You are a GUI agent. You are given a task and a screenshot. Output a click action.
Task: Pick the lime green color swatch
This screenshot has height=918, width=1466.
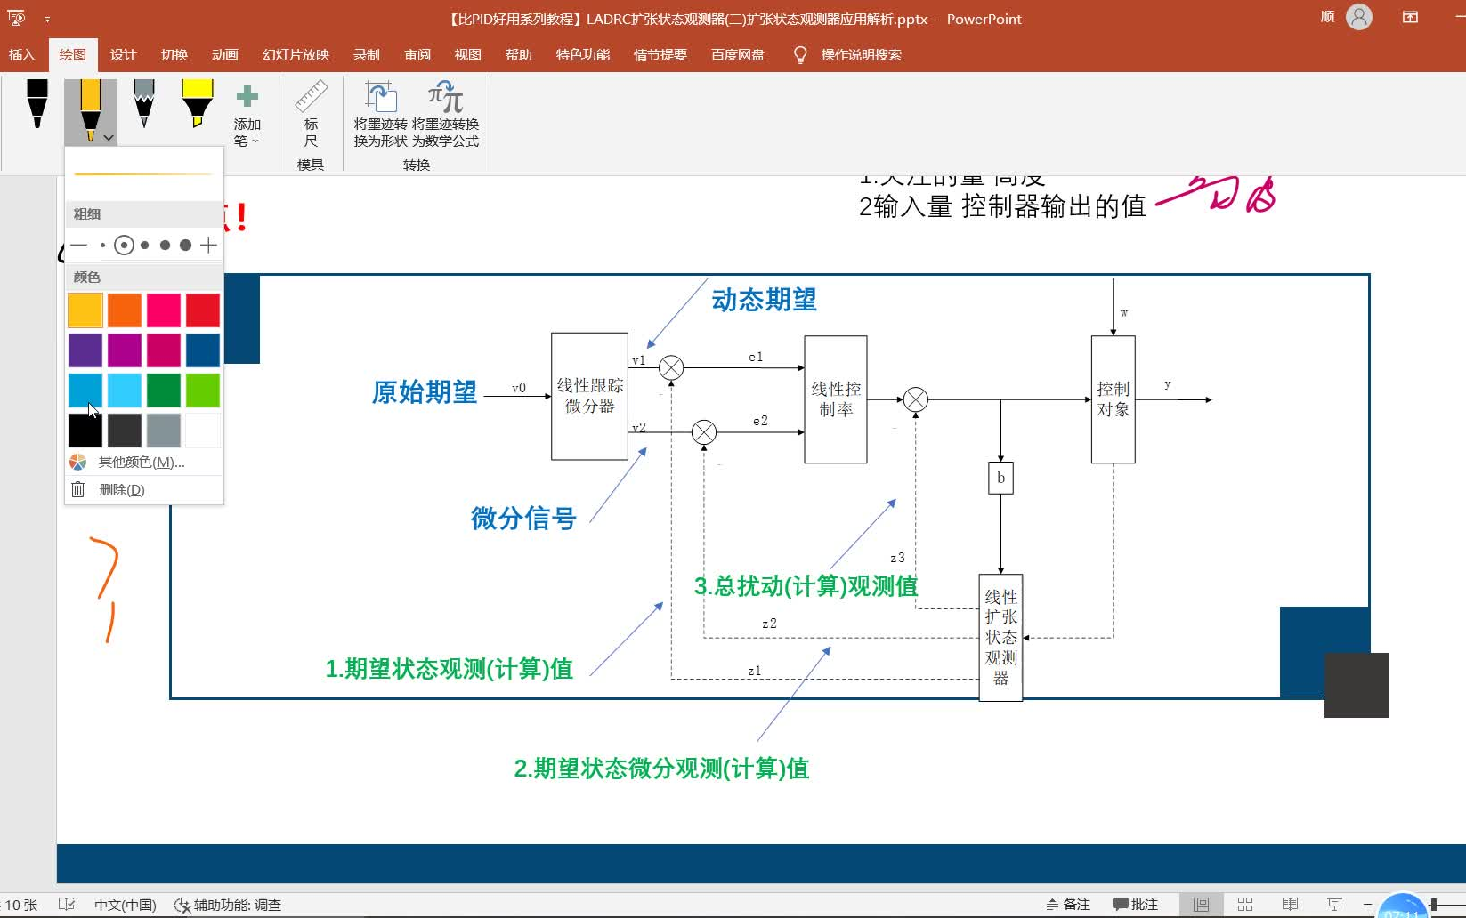point(203,391)
